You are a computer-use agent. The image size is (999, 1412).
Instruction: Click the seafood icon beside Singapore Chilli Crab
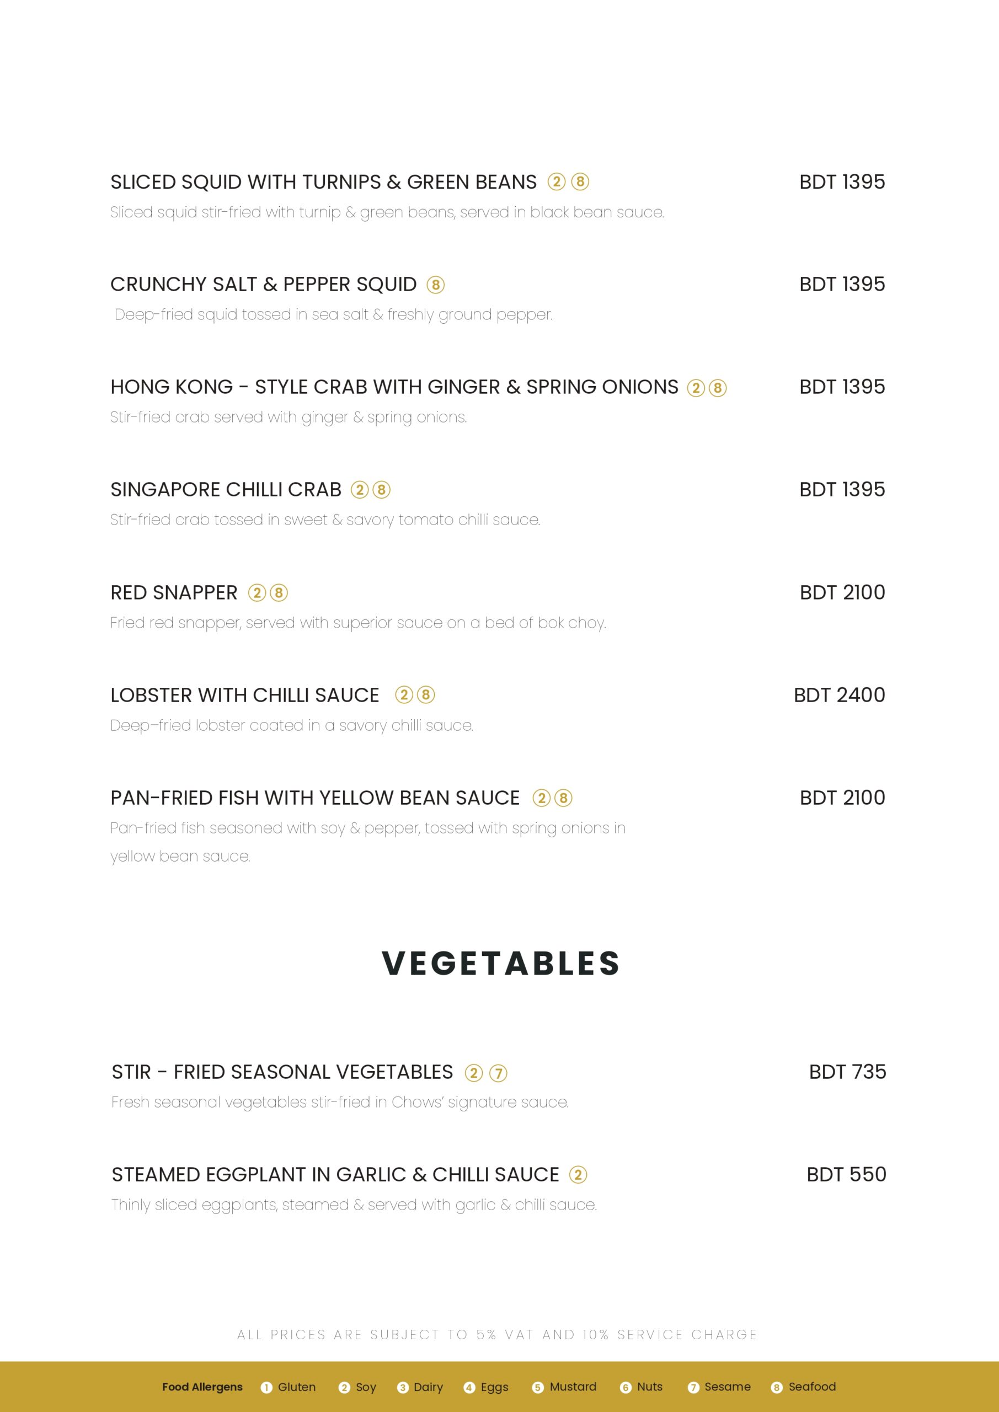pyautogui.click(x=381, y=490)
